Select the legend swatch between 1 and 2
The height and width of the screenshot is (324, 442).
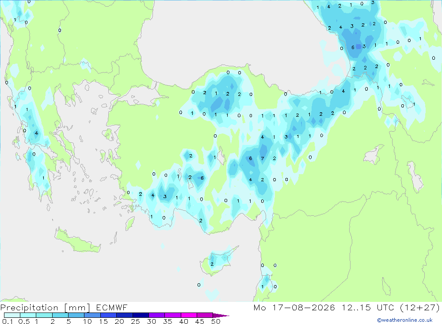click(x=44, y=315)
